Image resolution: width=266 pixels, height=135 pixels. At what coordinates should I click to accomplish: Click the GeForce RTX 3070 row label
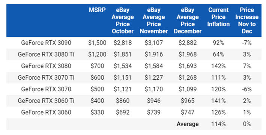point(46,89)
